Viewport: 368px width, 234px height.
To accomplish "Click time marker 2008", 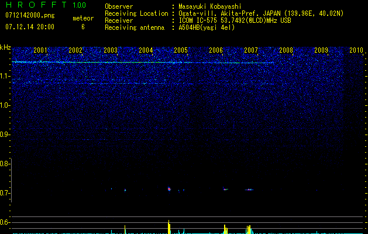I will point(286,50).
